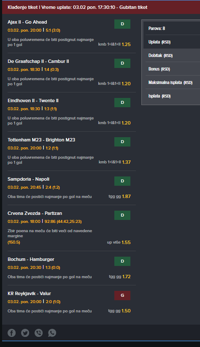Click green D badge for Sampdoria - Napoli
The height and width of the screenshot is (347, 200).
(x=122, y=181)
